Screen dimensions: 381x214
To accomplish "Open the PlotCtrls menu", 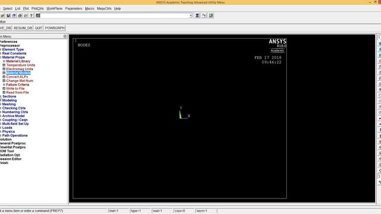I will tap(38, 8).
